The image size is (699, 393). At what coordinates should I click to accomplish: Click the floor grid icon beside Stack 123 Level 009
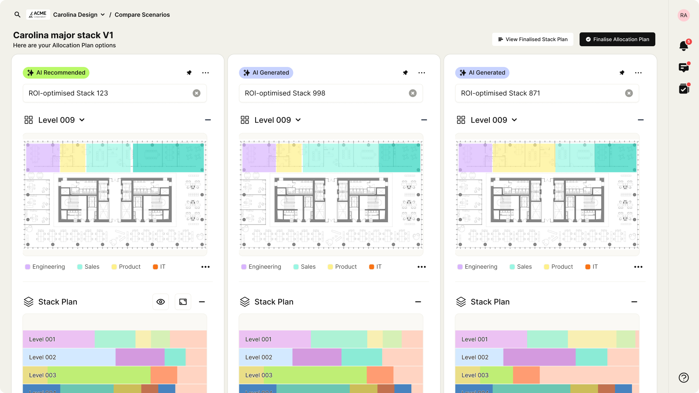(28, 120)
